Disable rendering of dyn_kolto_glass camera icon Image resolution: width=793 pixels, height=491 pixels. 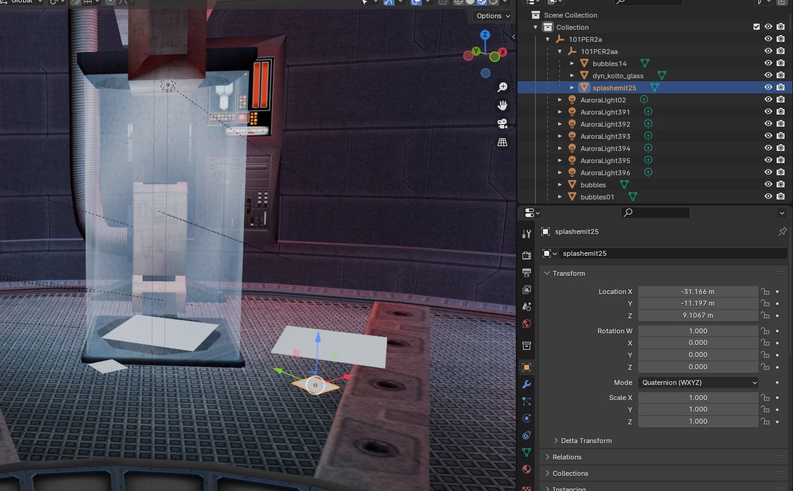(780, 75)
